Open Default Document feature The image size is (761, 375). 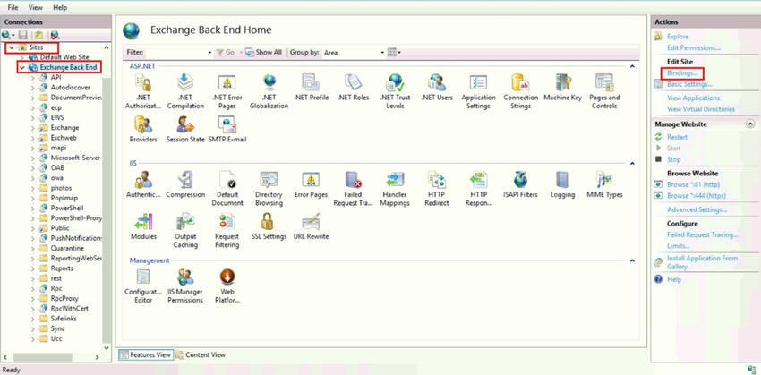227,189
